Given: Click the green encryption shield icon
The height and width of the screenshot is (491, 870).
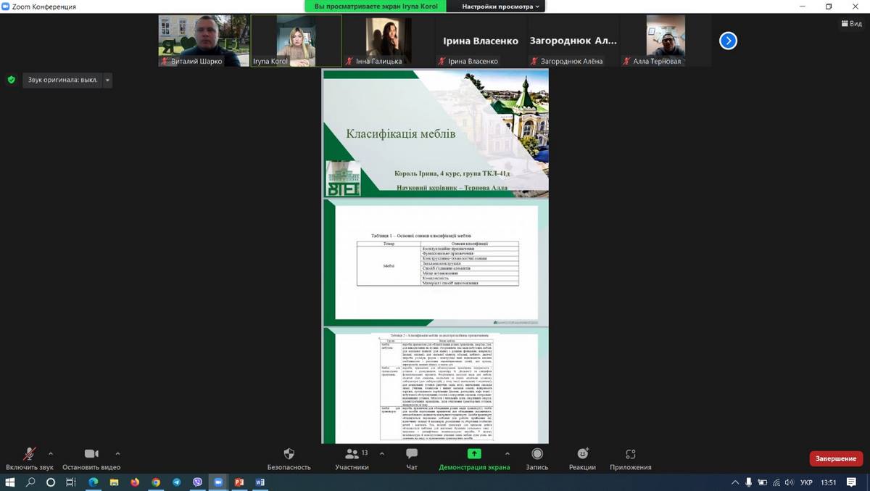Looking at the screenshot, I should tap(11, 80).
